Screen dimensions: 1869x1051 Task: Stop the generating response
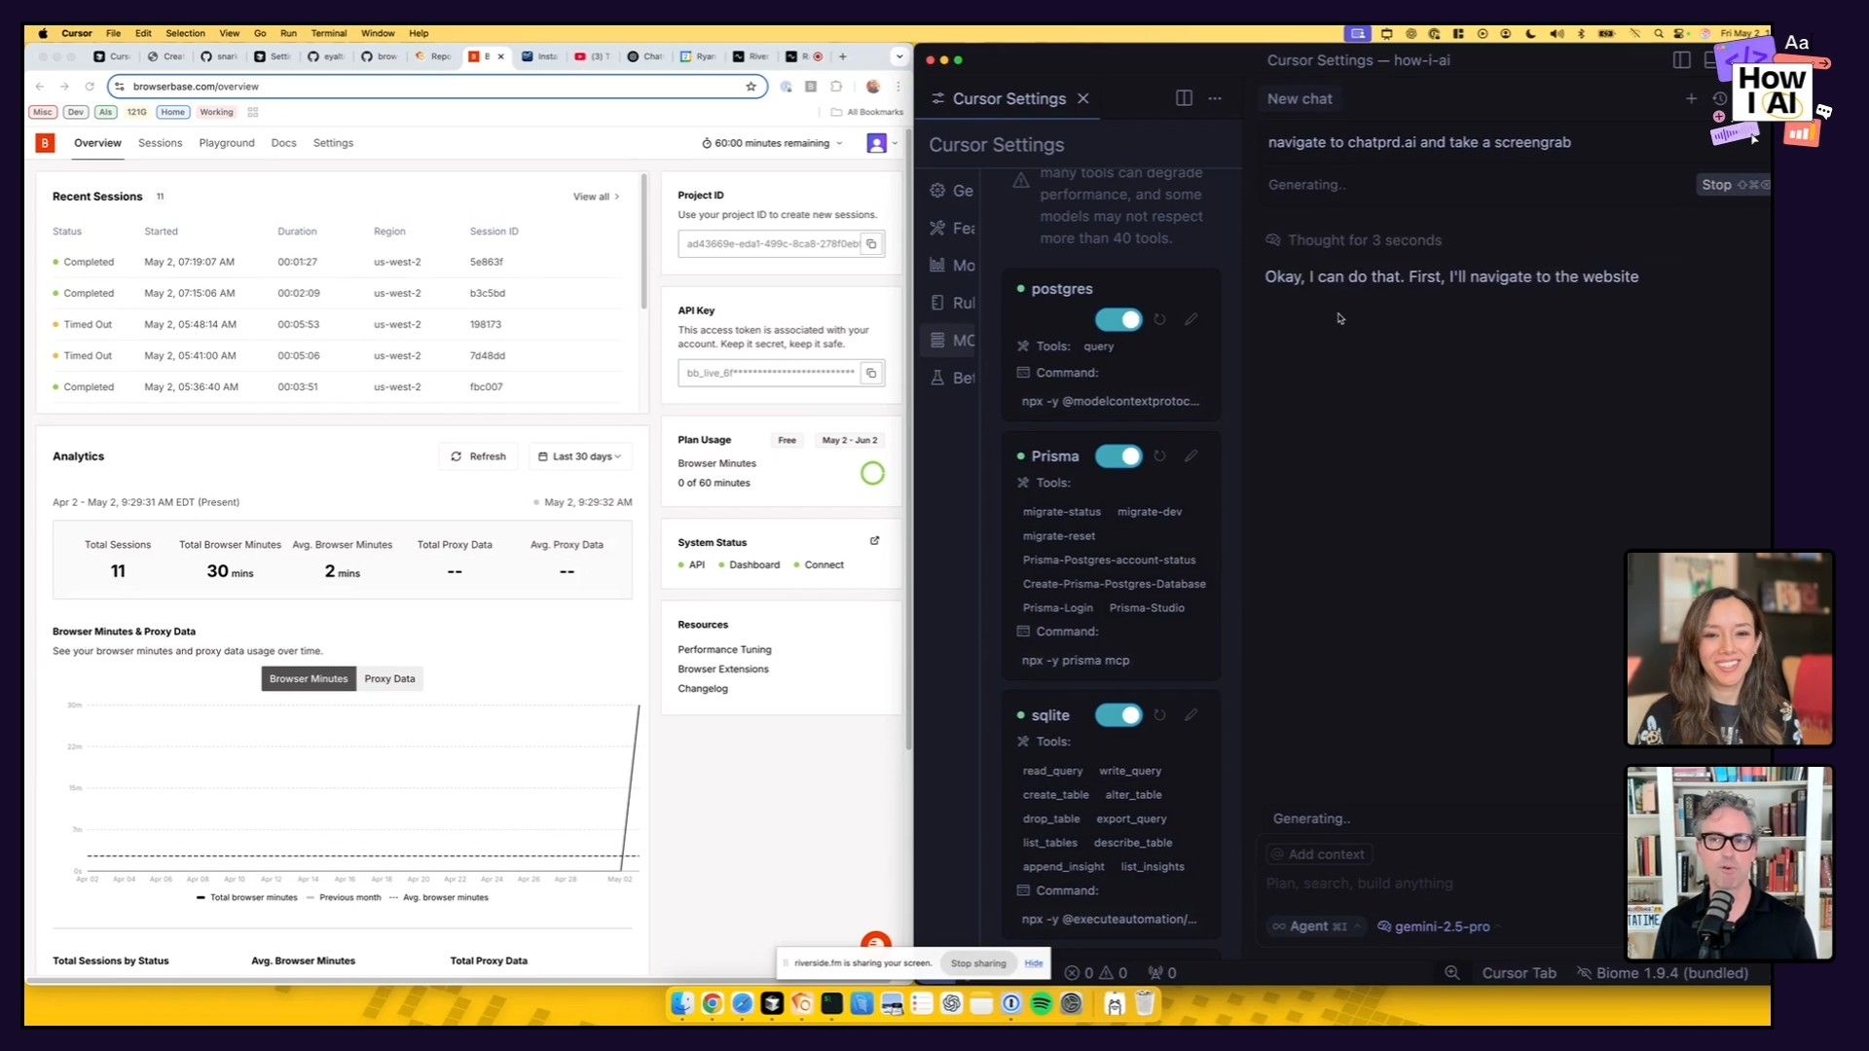[x=1733, y=184]
